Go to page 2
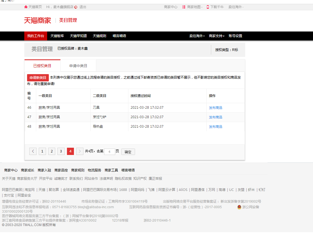The width and height of the screenshot is (313, 233). point(52,151)
